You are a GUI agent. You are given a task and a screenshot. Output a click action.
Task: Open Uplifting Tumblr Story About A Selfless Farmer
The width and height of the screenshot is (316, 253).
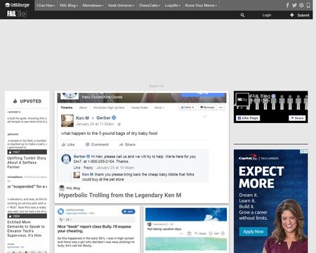click(x=27, y=162)
